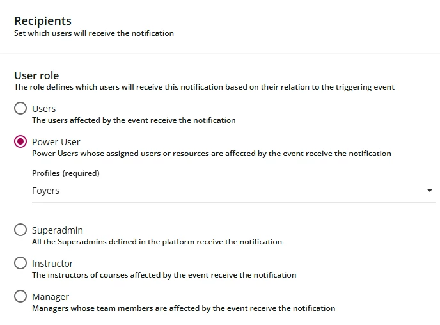Screen dimensions: 440x325
Task: Click the 'users affected by the event' description
Action: click(x=134, y=120)
